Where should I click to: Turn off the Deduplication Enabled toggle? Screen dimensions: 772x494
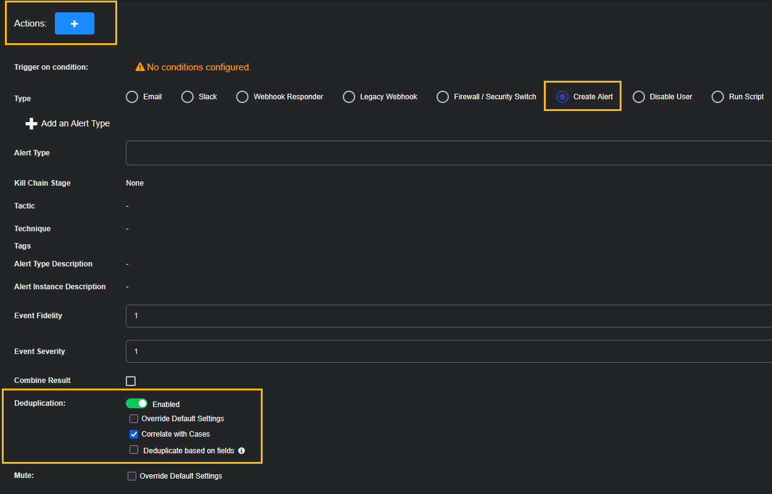[x=136, y=403]
